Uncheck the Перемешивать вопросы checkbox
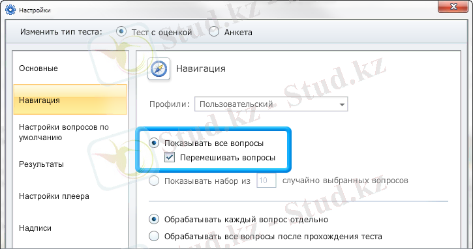 point(170,157)
